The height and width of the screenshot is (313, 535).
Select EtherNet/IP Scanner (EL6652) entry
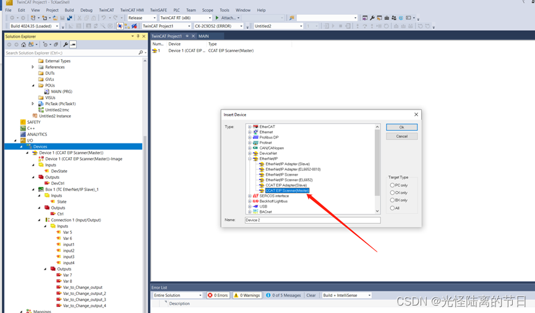[289, 180]
